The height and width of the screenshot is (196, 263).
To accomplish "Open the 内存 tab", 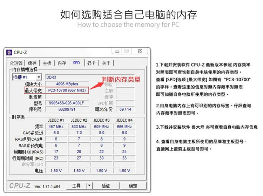I will point(62,63).
